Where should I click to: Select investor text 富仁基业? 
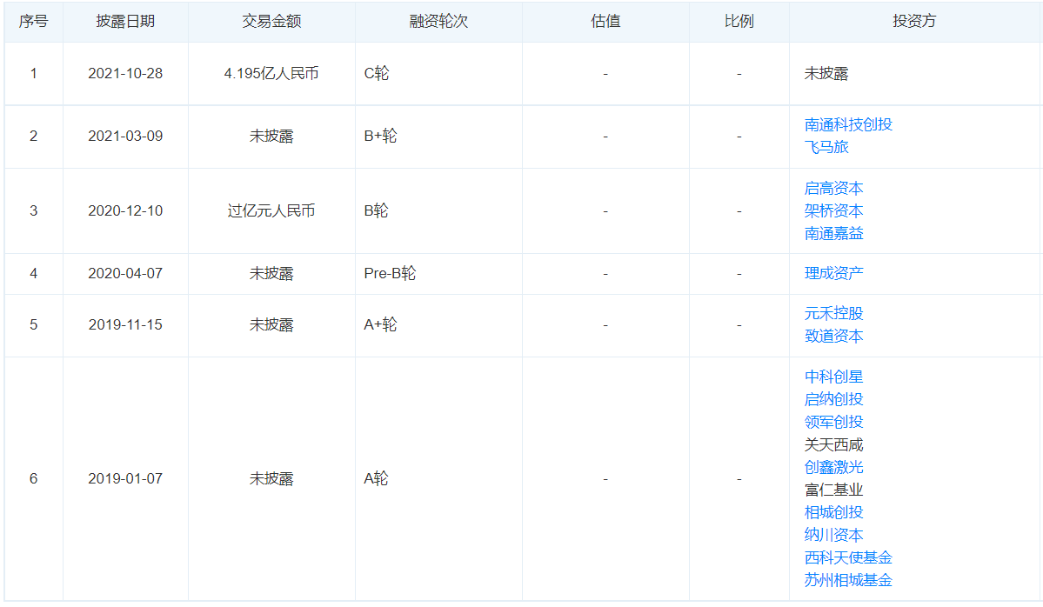[x=833, y=490]
